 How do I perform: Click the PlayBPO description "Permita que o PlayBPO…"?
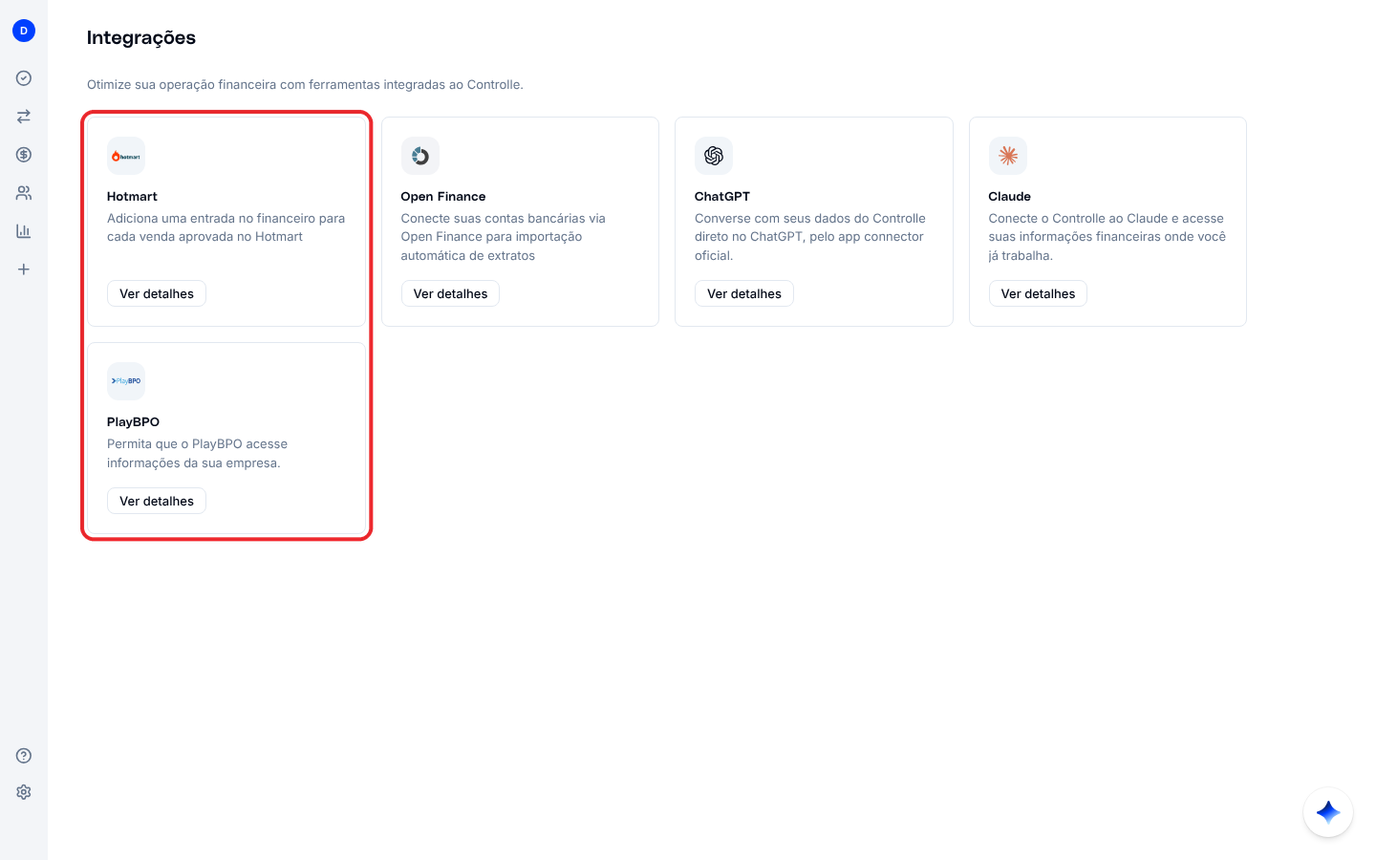(198, 454)
